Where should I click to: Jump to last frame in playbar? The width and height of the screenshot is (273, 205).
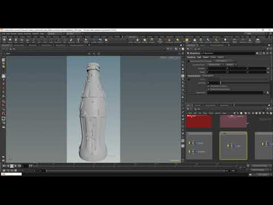point(19,166)
